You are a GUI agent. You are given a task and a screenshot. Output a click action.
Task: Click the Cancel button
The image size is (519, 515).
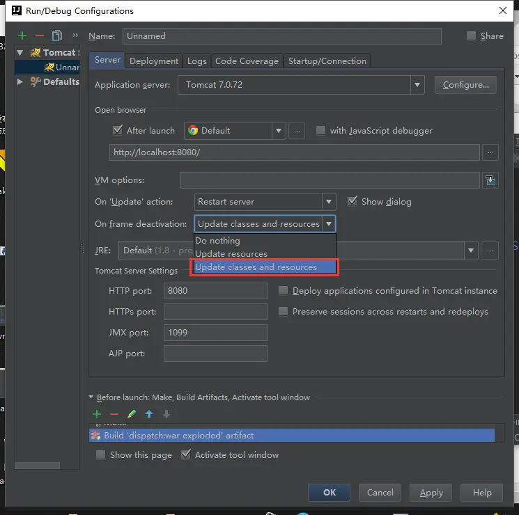[380, 493]
